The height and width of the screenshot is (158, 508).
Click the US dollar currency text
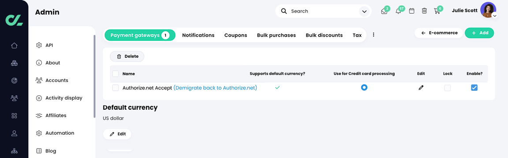point(113,118)
